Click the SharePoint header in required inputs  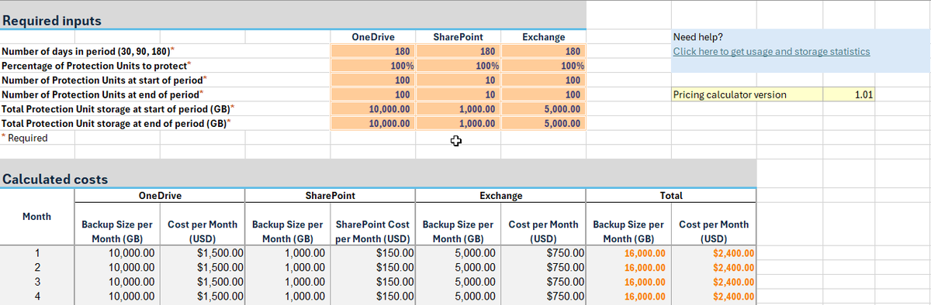tap(458, 37)
